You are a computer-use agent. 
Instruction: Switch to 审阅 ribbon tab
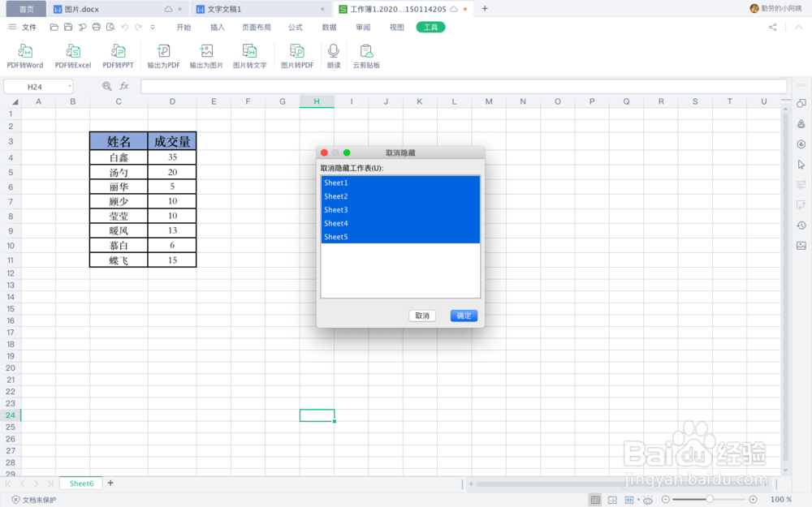click(363, 27)
